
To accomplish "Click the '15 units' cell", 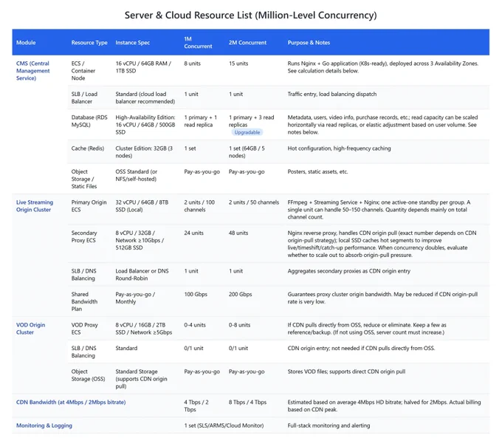I will tap(238, 64).
